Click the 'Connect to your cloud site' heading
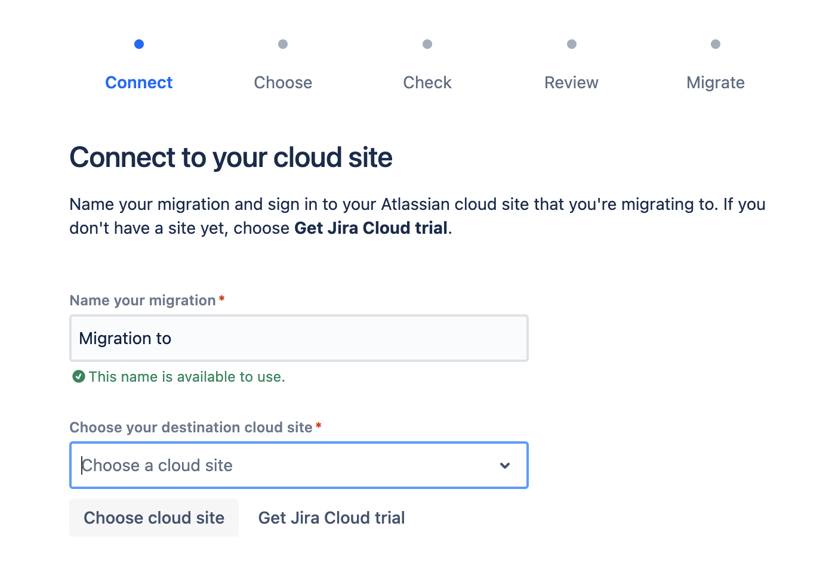The height and width of the screenshot is (588, 832). (x=231, y=157)
